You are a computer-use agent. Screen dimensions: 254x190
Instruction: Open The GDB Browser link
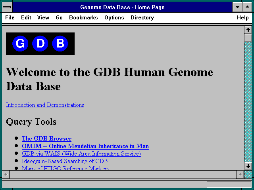[x=47, y=139]
